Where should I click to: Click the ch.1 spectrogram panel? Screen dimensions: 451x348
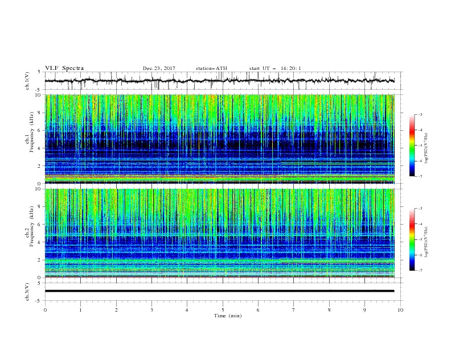click(220, 139)
